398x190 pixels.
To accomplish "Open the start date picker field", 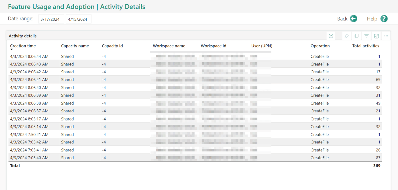I will (x=51, y=19).
